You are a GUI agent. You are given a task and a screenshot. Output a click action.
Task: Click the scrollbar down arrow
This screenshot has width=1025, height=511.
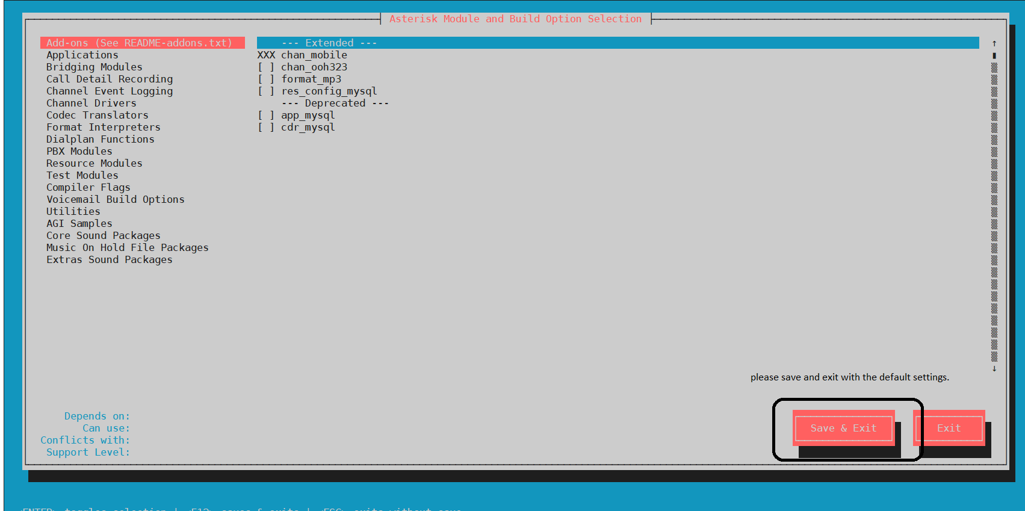tap(994, 368)
